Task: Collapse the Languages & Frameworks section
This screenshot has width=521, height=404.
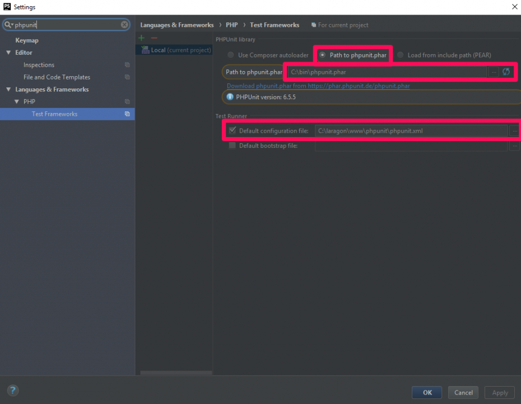Action: point(8,90)
